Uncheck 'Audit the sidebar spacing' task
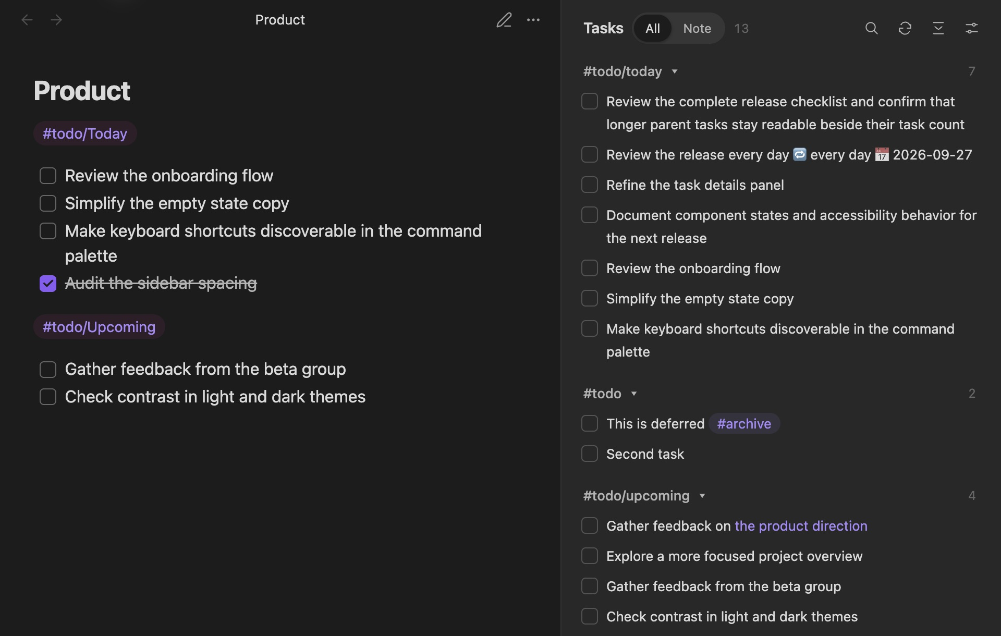 click(x=48, y=284)
